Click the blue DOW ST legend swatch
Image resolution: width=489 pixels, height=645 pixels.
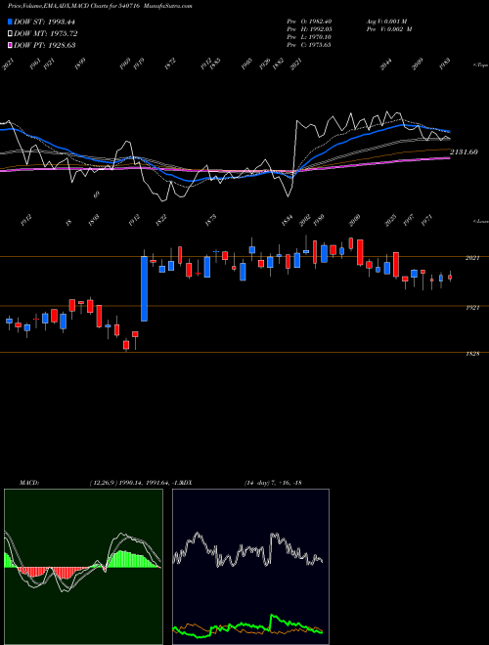pyautogui.click(x=10, y=21)
